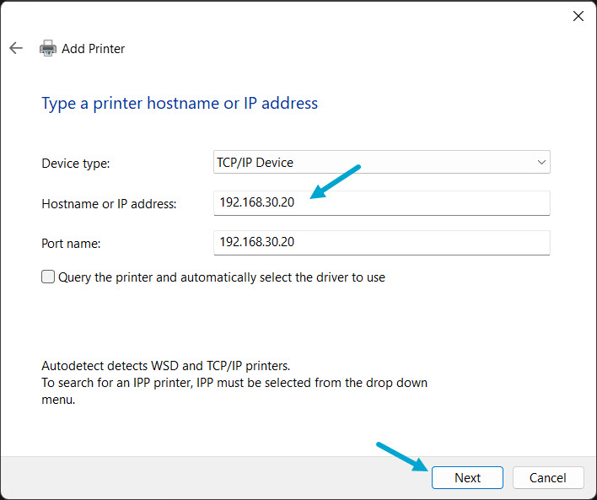The height and width of the screenshot is (500, 597).
Task: Select the 'Port name:' label
Action: coord(71,244)
